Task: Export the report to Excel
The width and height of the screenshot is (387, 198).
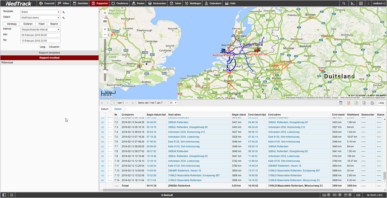Action: click(x=356, y=103)
